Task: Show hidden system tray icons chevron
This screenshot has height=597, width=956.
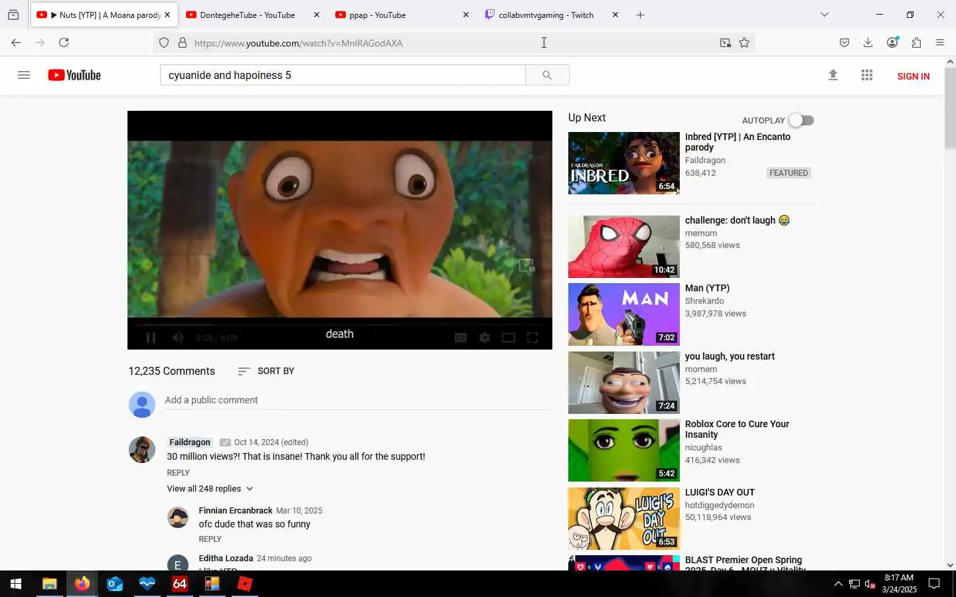Action: 838,584
